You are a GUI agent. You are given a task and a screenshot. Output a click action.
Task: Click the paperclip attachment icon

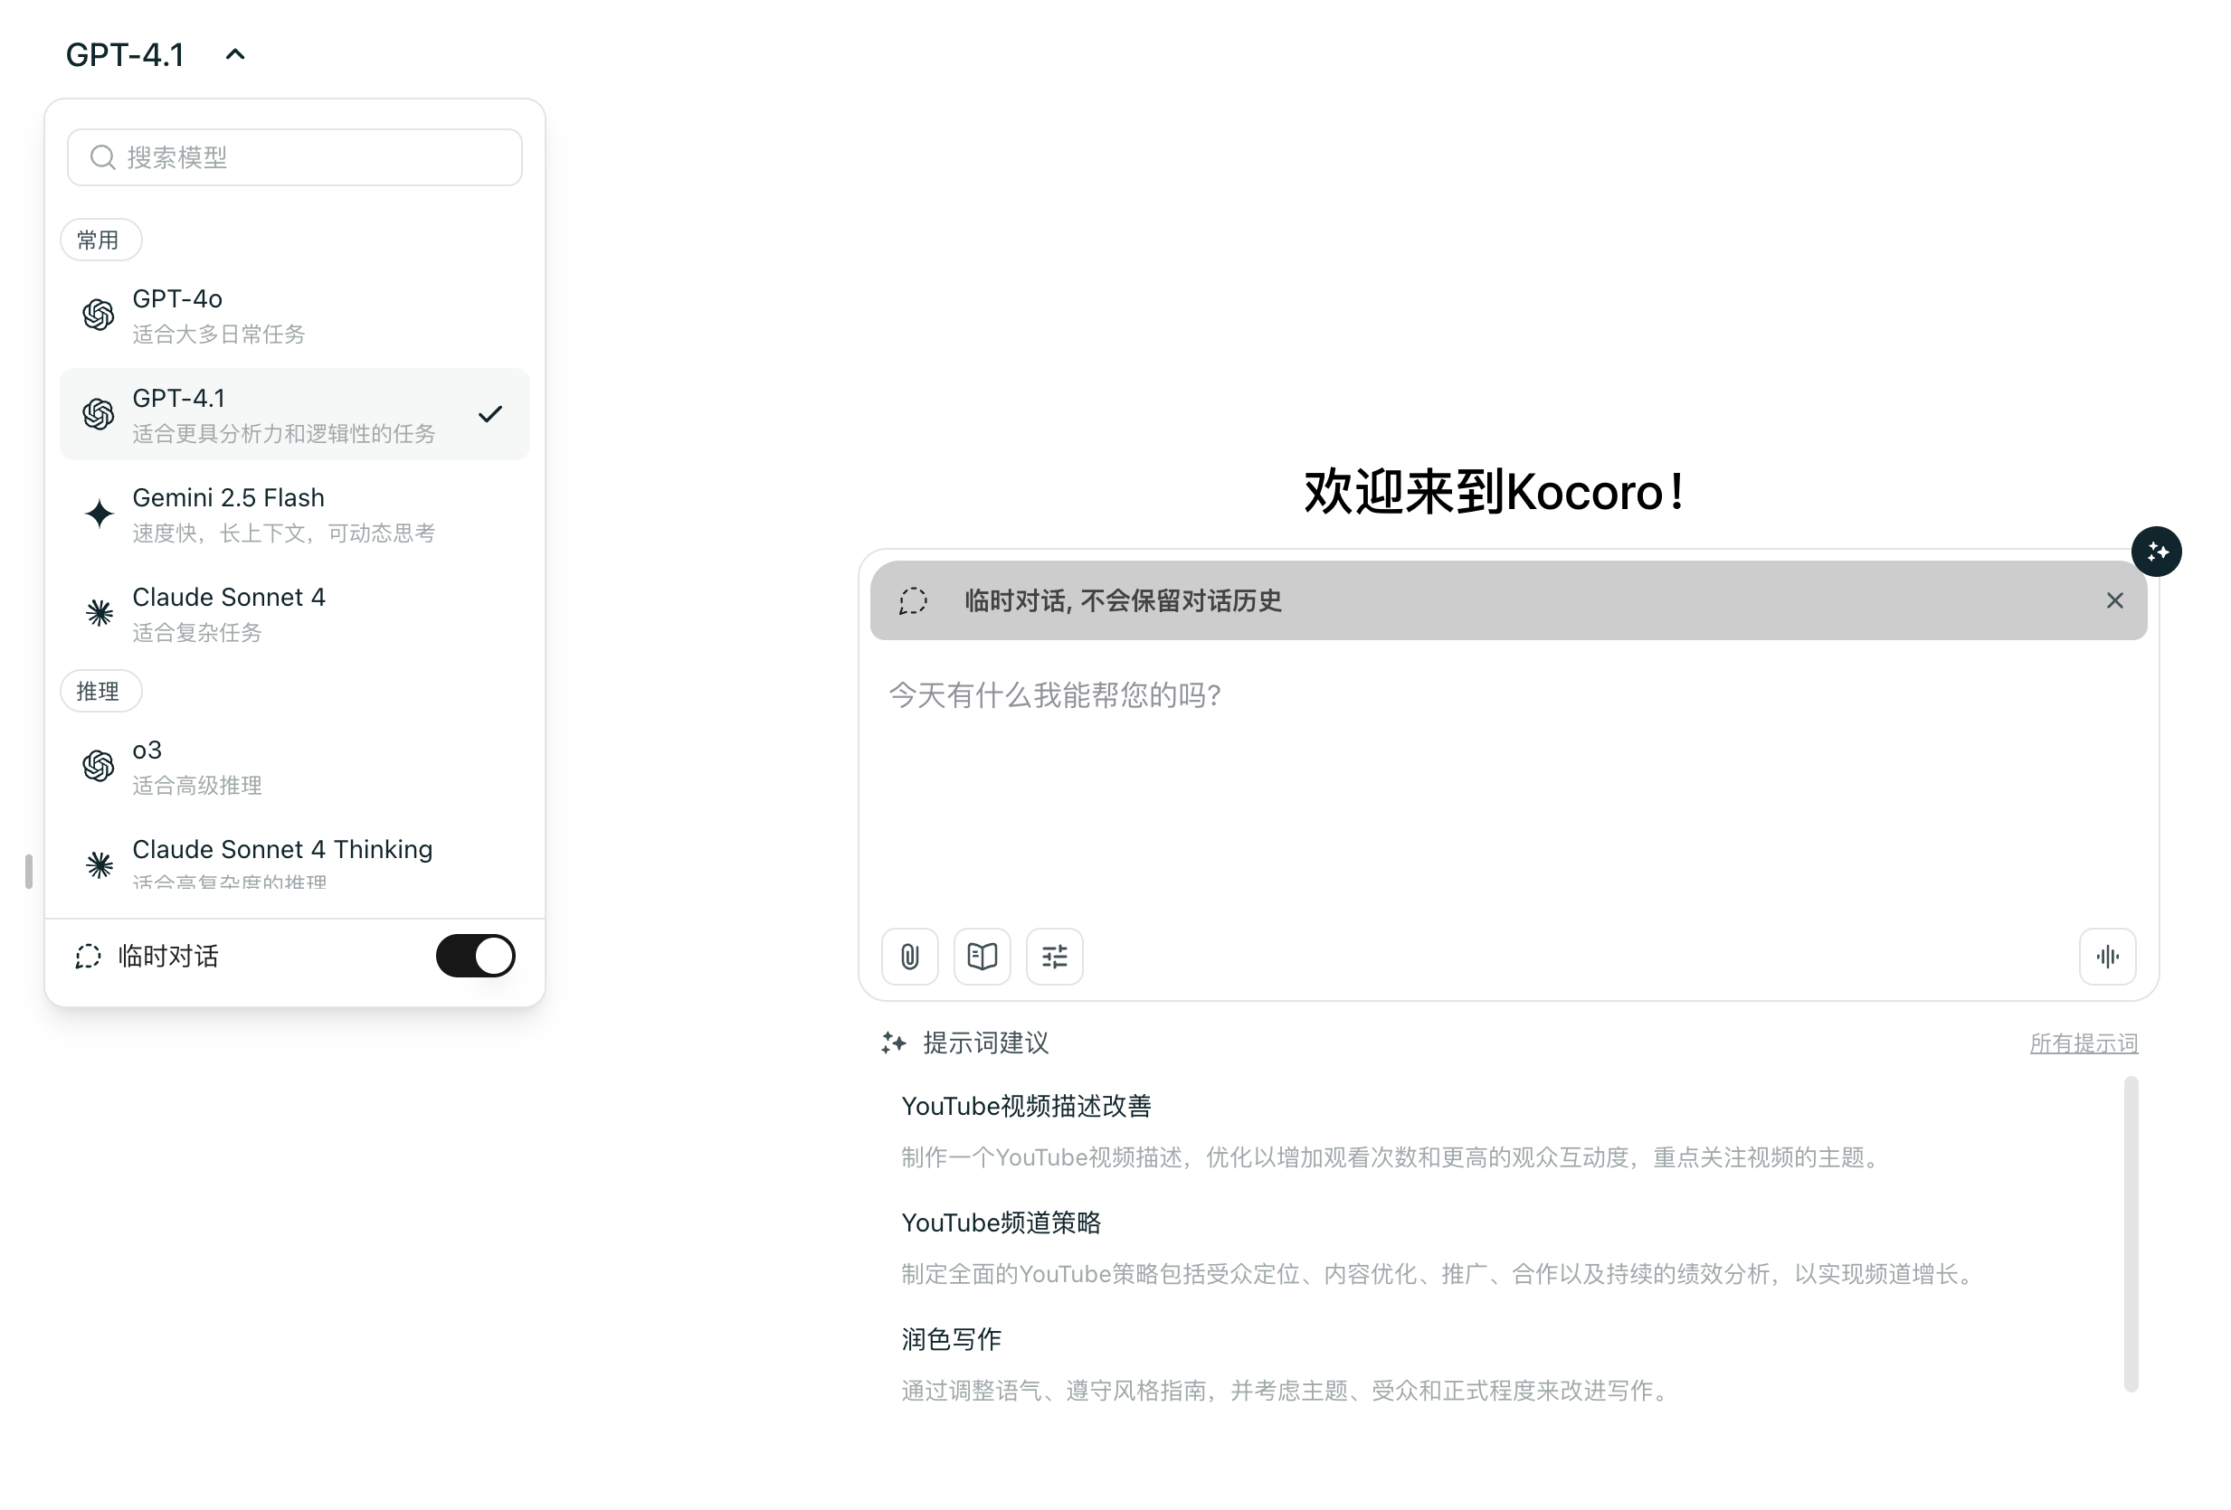click(x=909, y=956)
